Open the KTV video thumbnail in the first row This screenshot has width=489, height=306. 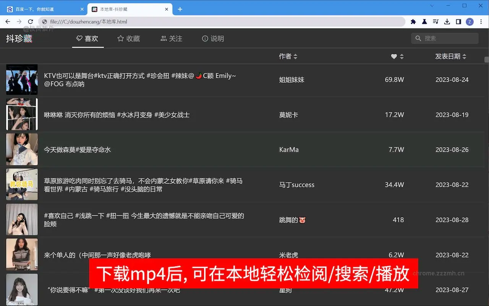pos(21,79)
